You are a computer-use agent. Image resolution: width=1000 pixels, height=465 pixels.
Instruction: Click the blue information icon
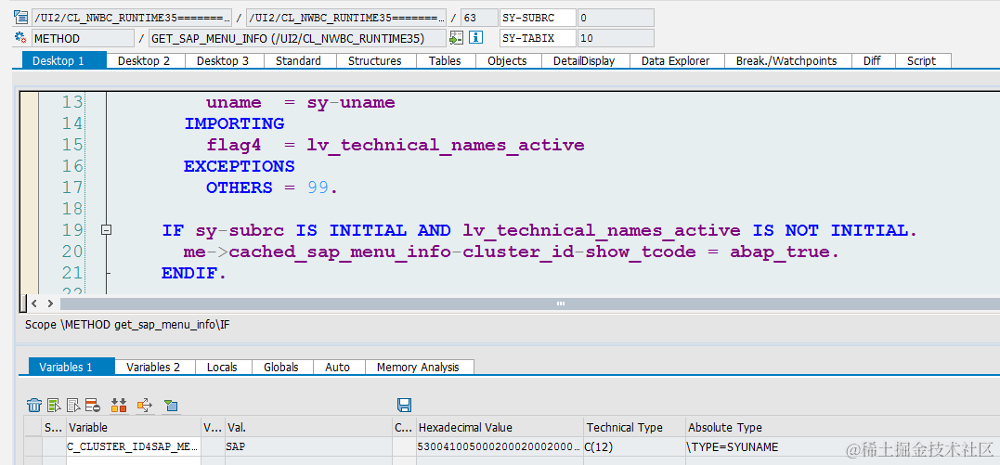pyautogui.click(x=475, y=38)
